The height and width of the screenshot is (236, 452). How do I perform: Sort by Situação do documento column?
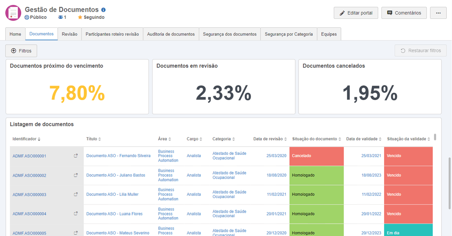tap(340, 139)
